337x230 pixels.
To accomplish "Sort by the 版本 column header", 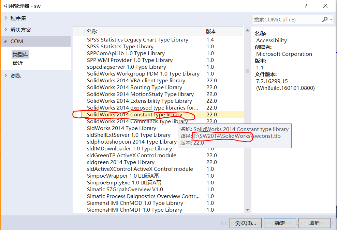I will [x=219, y=32].
